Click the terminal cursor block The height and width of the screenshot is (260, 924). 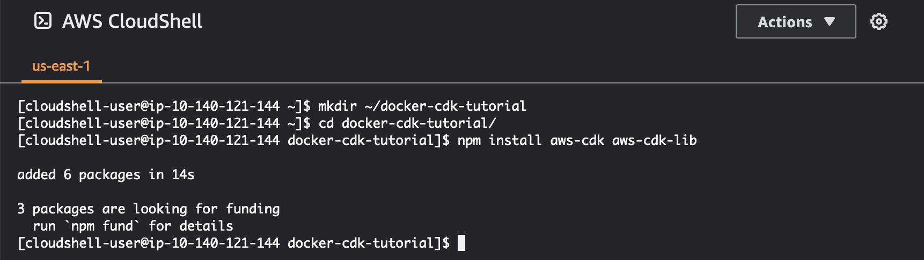pos(461,243)
